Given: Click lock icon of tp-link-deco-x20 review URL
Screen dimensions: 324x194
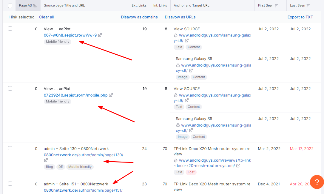Looking at the screenshot, I should (176, 160).
